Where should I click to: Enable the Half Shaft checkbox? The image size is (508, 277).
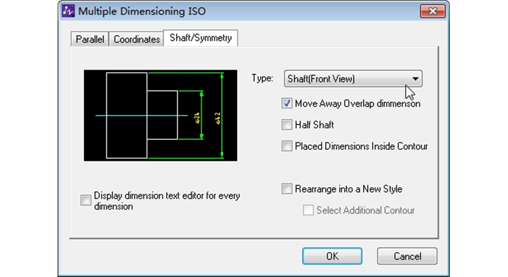(x=287, y=125)
